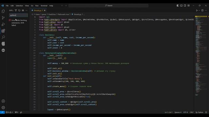This screenshot has height=117, width=209.
Task: Click the Python language mode in status bar
Action: 201,112
